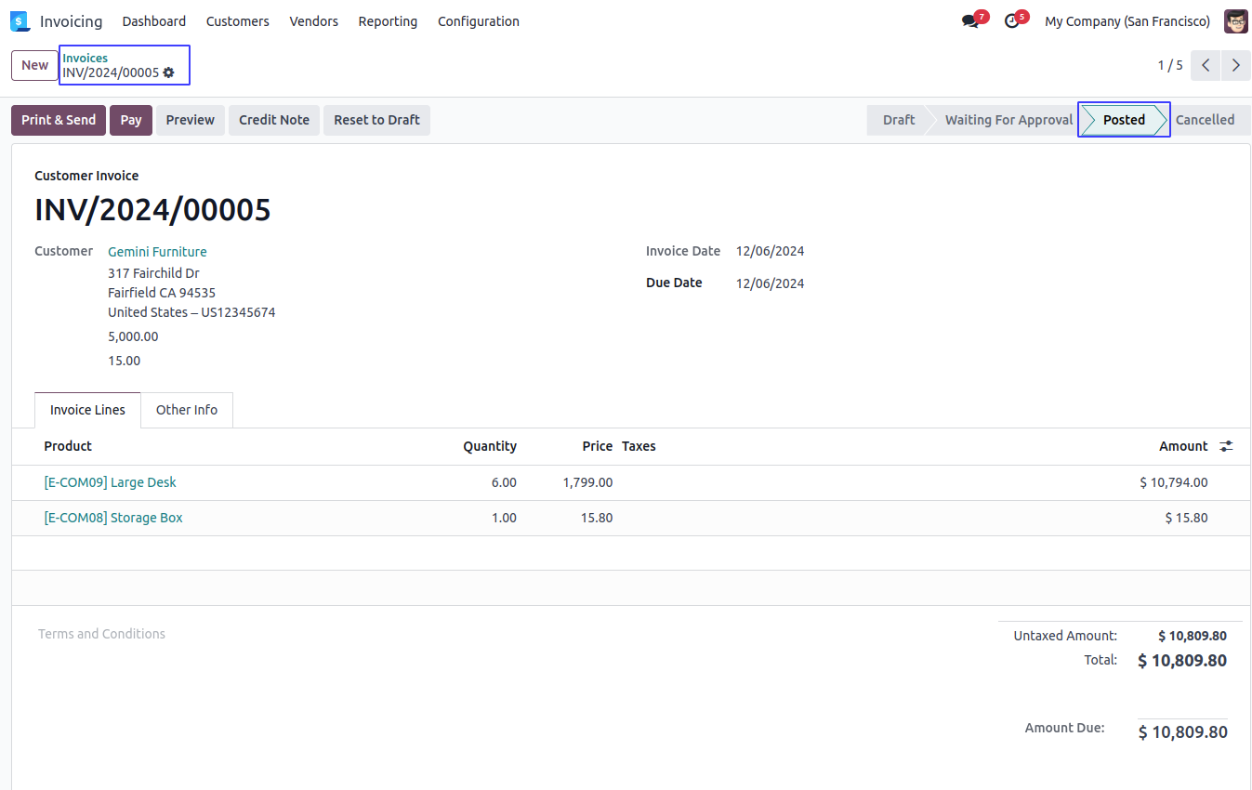Click the Terms and Conditions field
The height and width of the screenshot is (790, 1252).
coord(101,634)
